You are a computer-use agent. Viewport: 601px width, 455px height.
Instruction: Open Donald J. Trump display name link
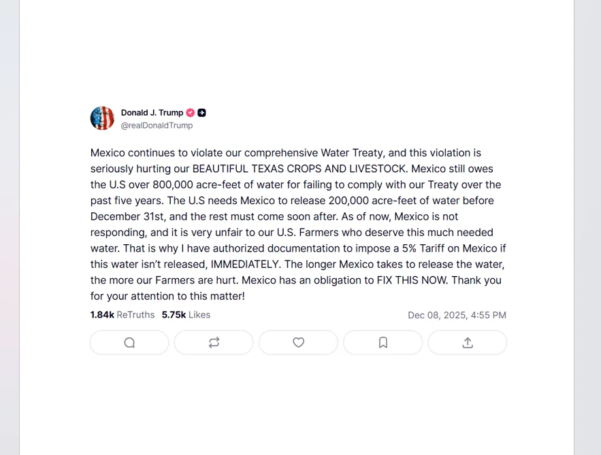[152, 113]
